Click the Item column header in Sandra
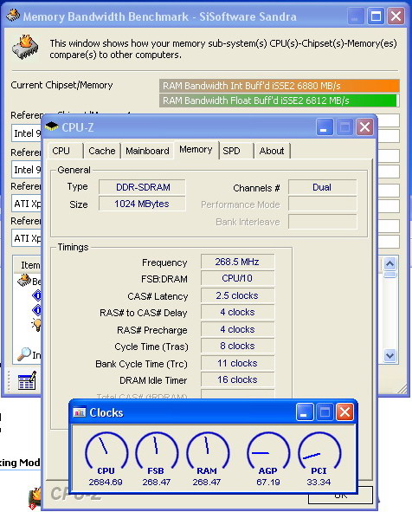Image resolution: width=412 pixels, height=512 pixels. click(28, 265)
